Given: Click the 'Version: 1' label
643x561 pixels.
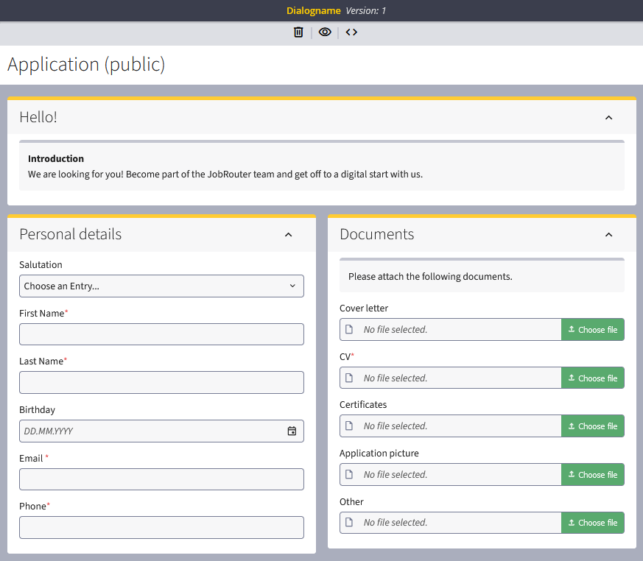Looking at the screenshot, I should coord(366,10).
